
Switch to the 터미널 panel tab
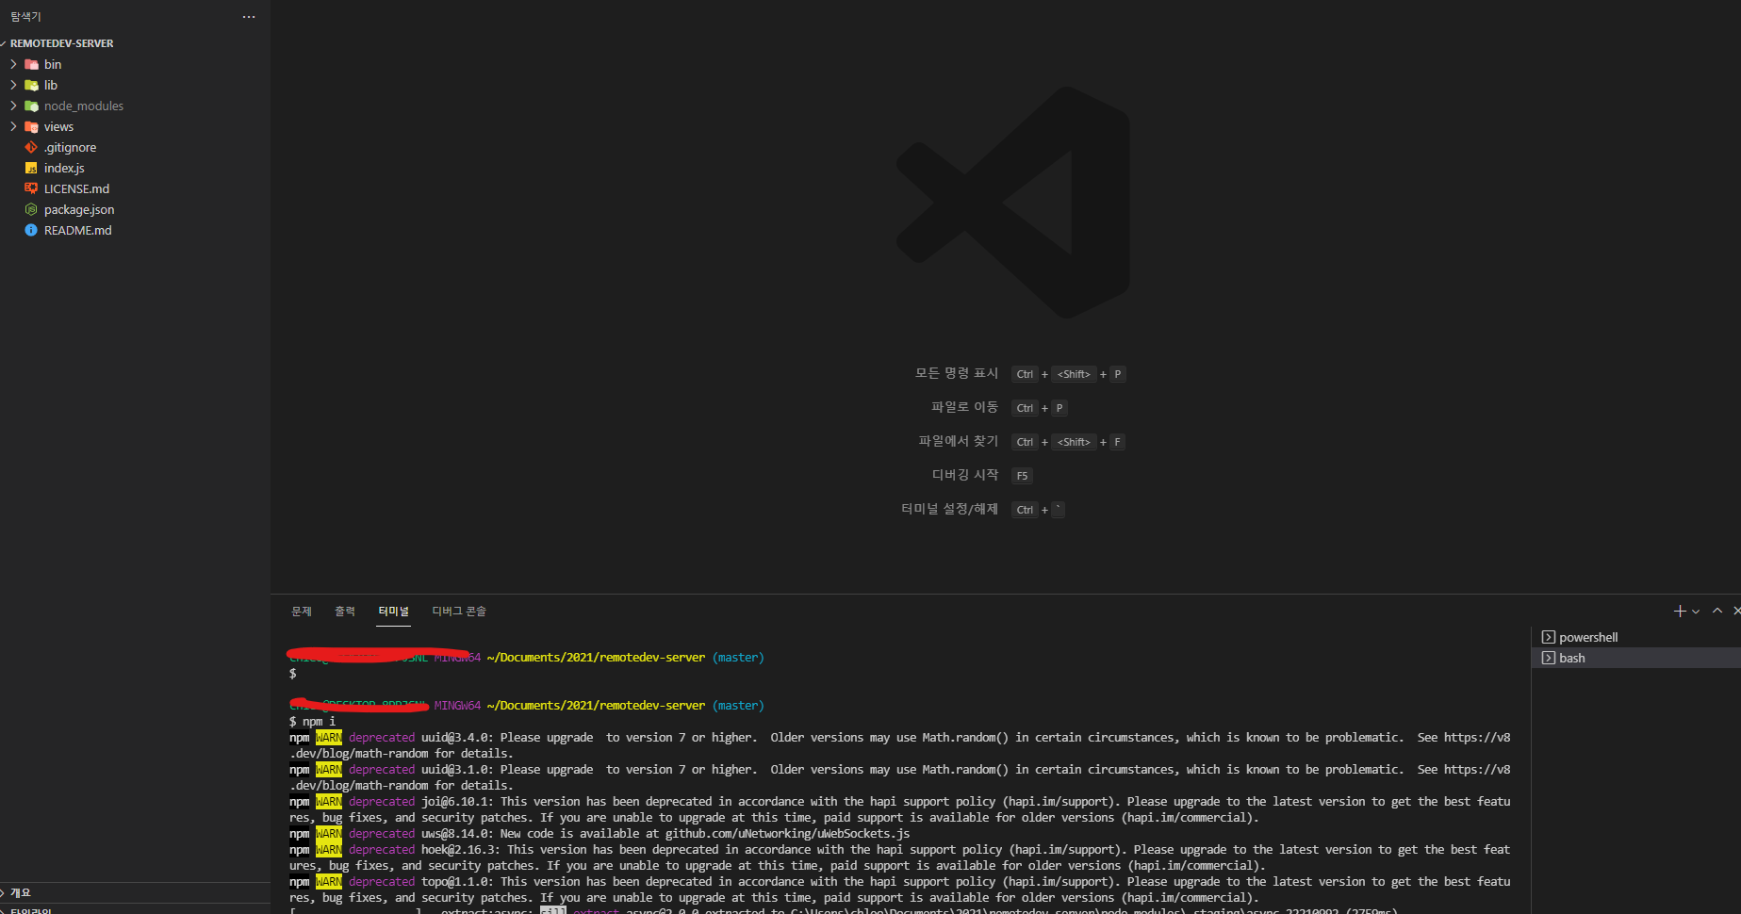[x=394, y=612]
